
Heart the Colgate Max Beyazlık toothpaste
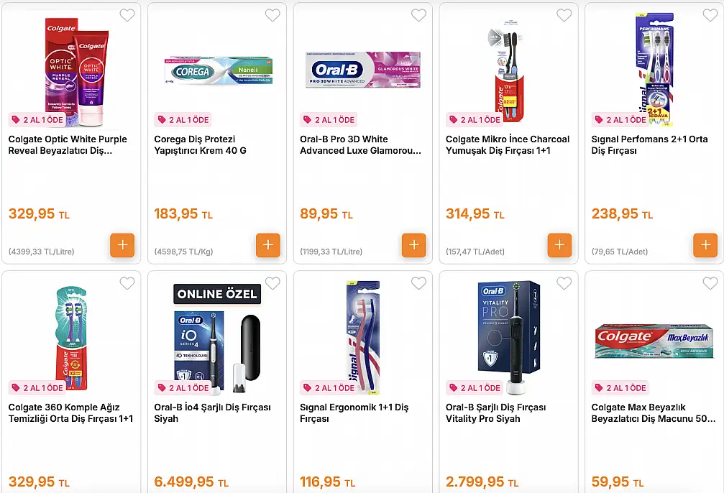pyautogui.click(x=710, y=283)
